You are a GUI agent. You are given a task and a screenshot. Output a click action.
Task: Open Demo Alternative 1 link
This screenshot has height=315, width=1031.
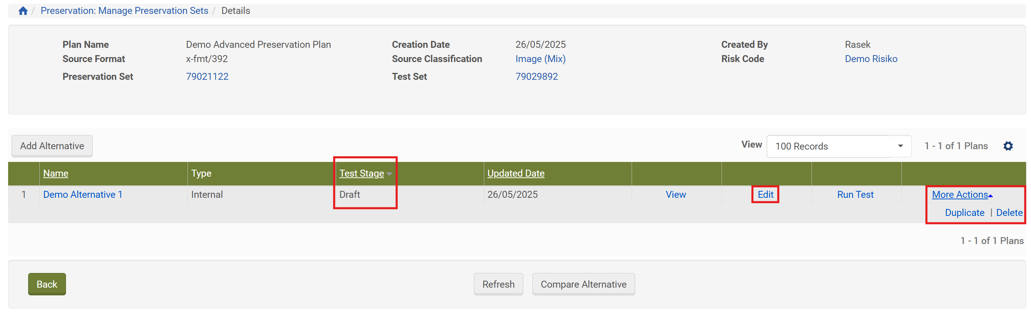click(83, 195)
